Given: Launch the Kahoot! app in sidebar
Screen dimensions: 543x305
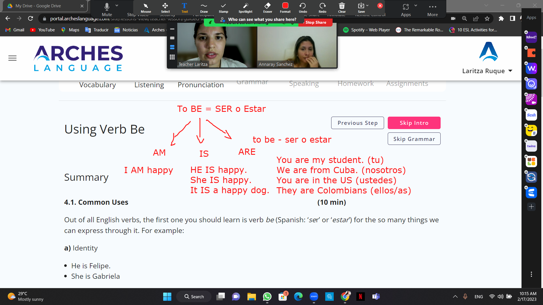Looking at the screenshot, I should [531, 37].
